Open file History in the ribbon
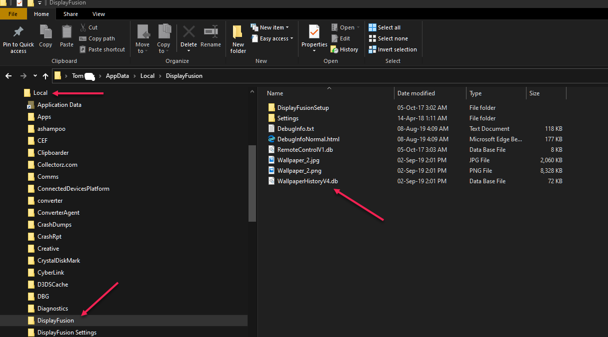608x337 pixels. pos(344,49)
